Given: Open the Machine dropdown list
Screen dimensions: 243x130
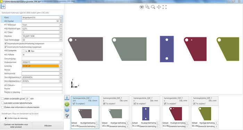Looking at the screenshot, I should click(x=61, y=36).
